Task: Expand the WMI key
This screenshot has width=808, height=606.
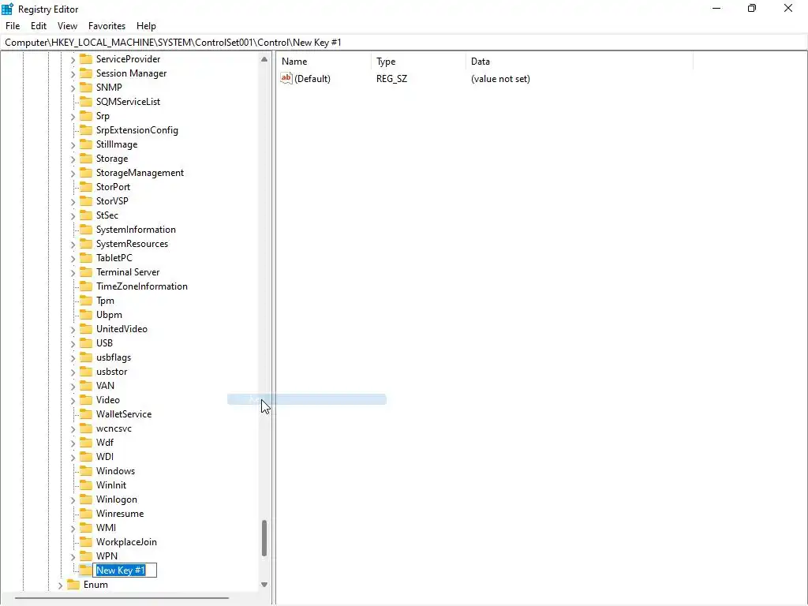Action: pos(73,528)
